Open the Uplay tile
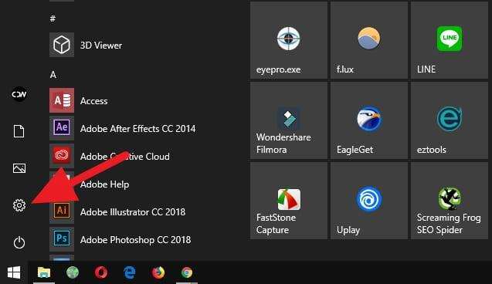This screenshot has height=284, width=492. tap(369, 201)
